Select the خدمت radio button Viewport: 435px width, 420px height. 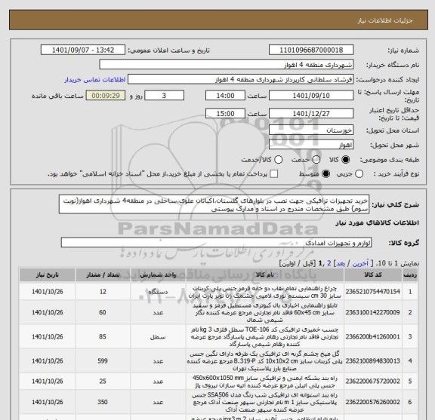click(x=316, y=160)
